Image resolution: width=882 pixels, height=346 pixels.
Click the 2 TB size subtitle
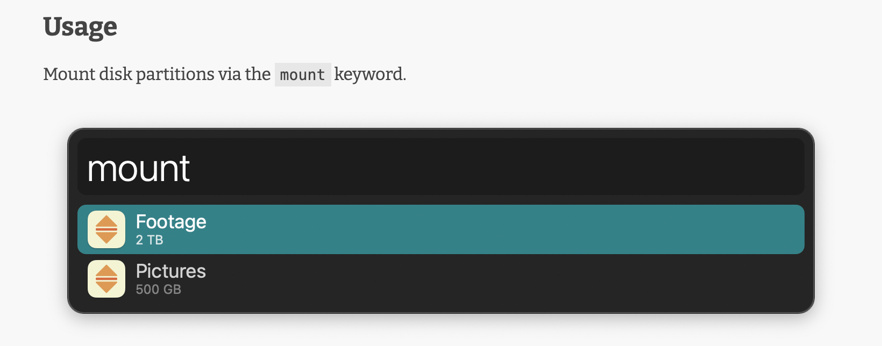[150, 240]
